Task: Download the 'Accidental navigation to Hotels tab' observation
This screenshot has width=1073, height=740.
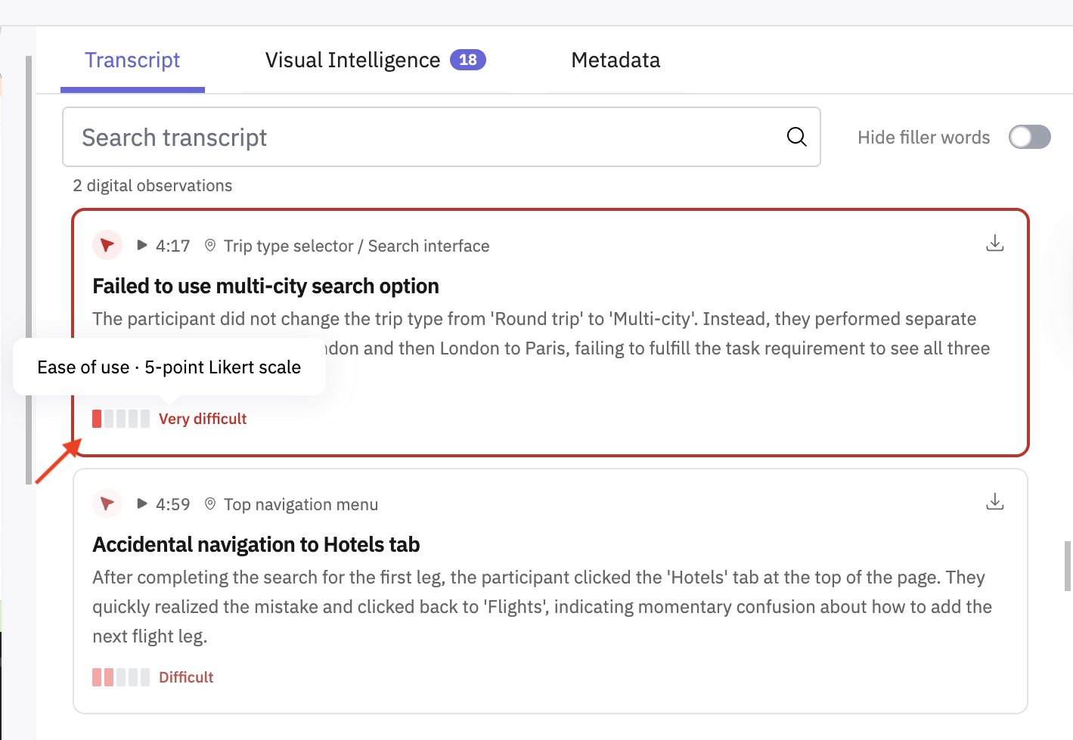Action: [x=995, y=502]
